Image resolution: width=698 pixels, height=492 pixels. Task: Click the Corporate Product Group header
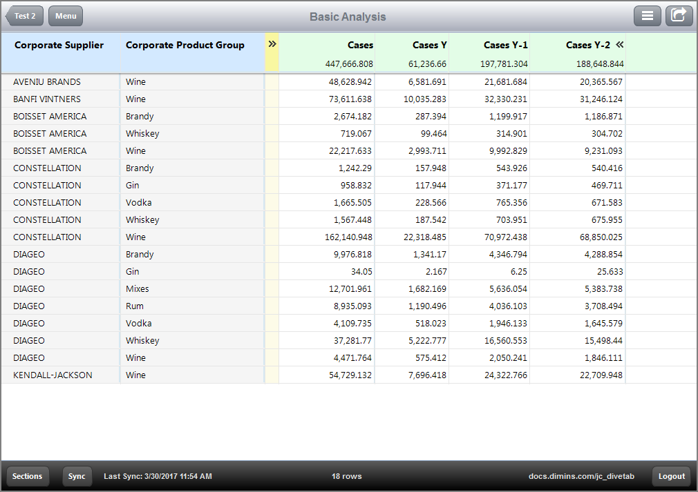pyautogui.click(x=185, y=45)
